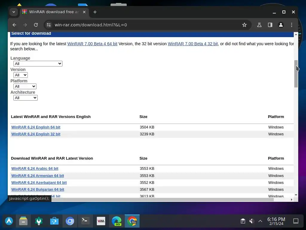Open WinRAR 7.00 Beta 4 64 bit link

(x=92, y=44)
